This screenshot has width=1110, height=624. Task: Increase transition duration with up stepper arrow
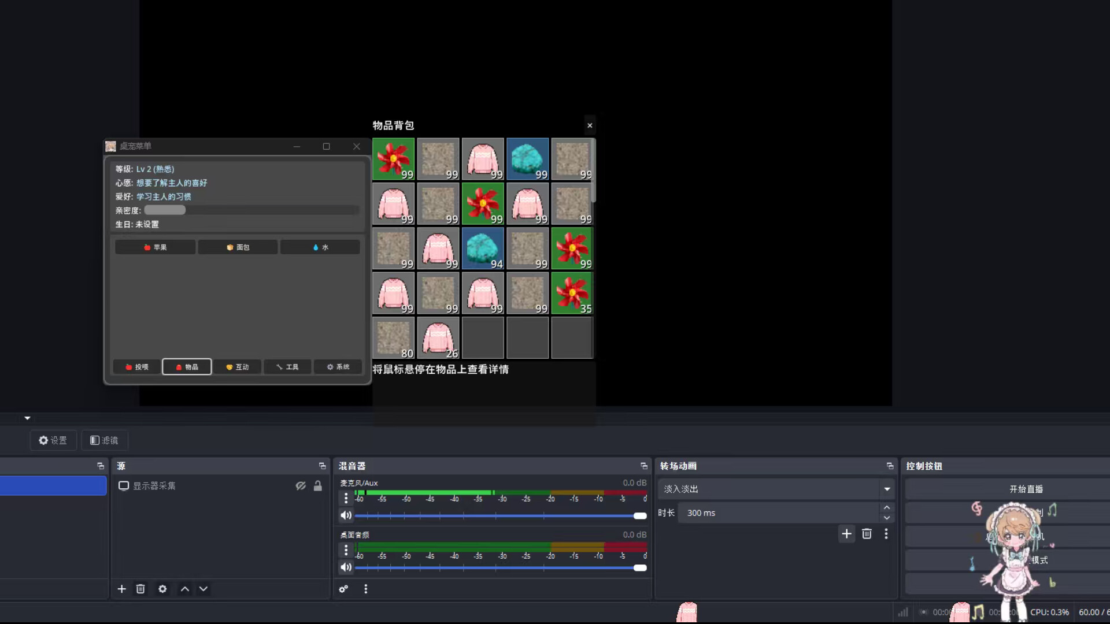(x=887, y=507)
